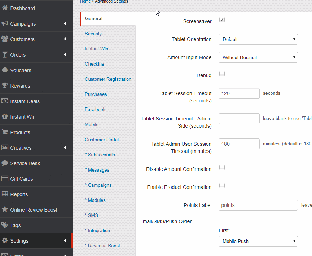Open the Dashboard via its home icon
This screenshot has height=256, width=312.
(x=4, y=8)
